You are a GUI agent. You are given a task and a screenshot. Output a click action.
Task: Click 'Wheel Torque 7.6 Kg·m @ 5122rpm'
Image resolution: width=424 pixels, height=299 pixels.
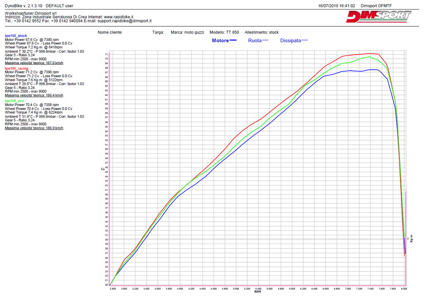[x=34, y=80]
